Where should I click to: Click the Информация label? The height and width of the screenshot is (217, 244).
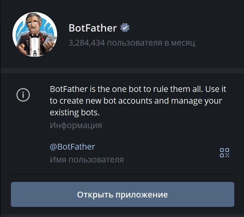click(x=76, y=125)
